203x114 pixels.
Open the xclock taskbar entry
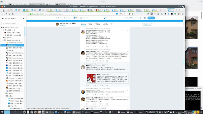121,112
